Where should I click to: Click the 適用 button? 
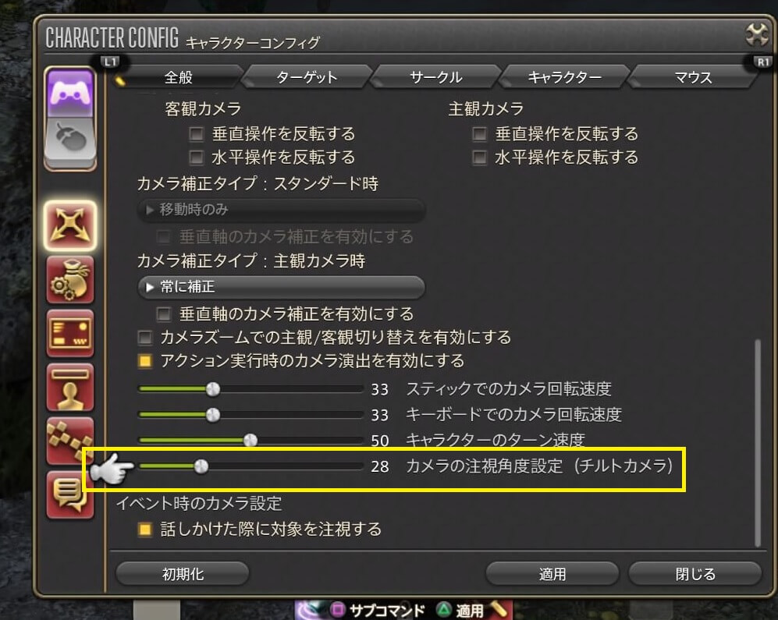(552, 574)
